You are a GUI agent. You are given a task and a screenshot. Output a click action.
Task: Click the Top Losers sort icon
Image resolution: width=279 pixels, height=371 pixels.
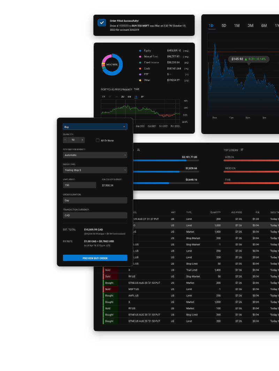click(x=242, y=150)
